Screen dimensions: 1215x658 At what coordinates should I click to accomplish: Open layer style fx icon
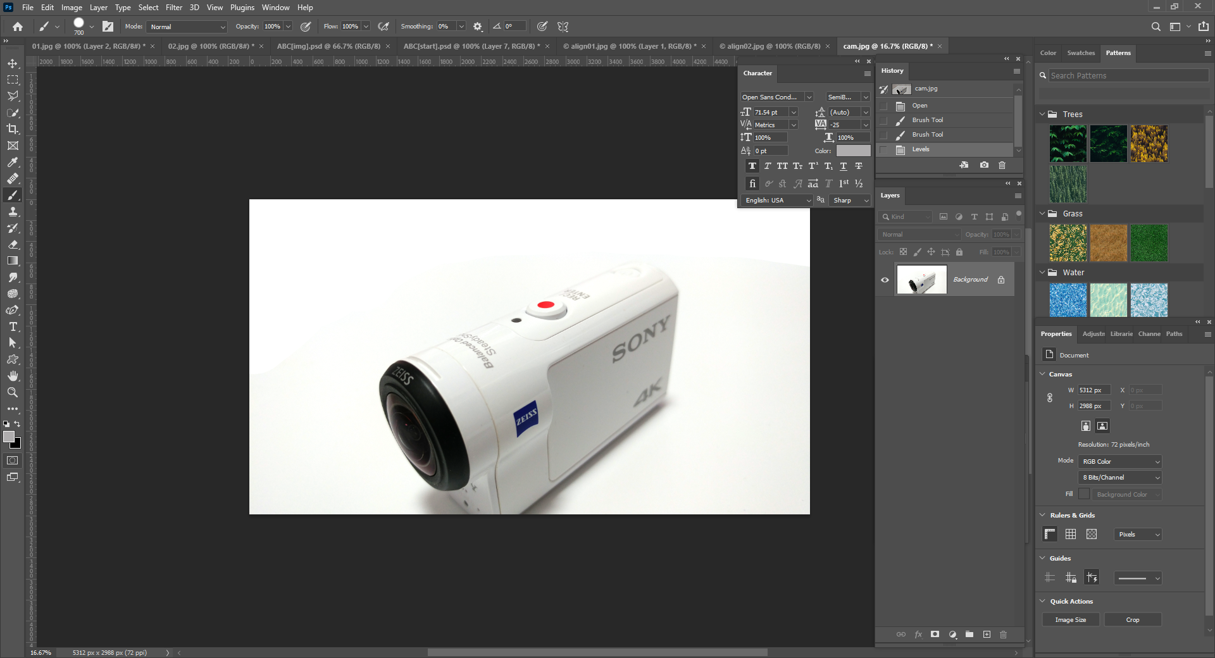pos(918,635)
